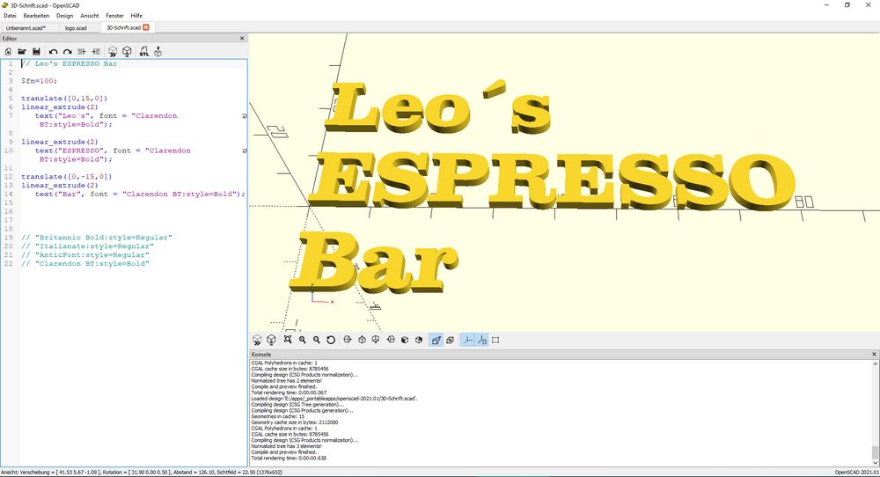This screenshot has width=880, height=477.
Task: Click 'Total rendering time: 0:00:00.638' line
Action: point(289,458)
